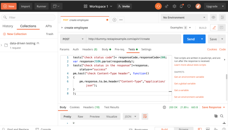
Task: Open the Pre-req. tab
Action: [120, 50]
